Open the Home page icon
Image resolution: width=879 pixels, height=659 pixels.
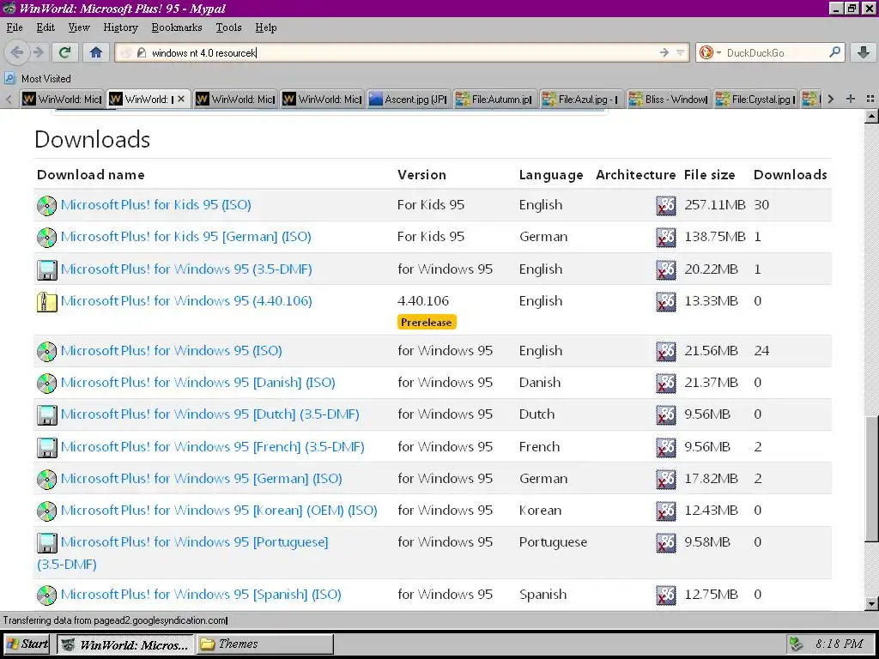coord(96,52)
